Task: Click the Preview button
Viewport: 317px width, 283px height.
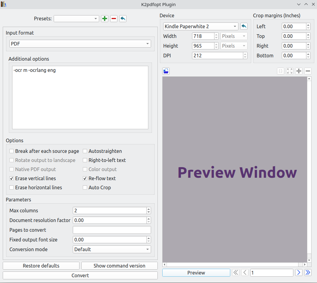Action: pos(196,272)
